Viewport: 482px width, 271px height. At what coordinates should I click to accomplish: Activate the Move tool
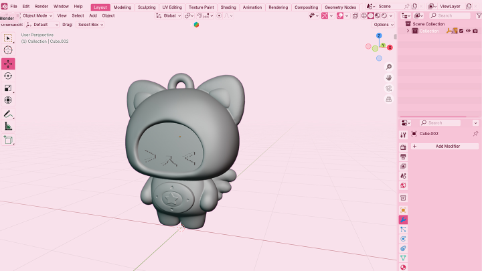[x=8, y=64]
